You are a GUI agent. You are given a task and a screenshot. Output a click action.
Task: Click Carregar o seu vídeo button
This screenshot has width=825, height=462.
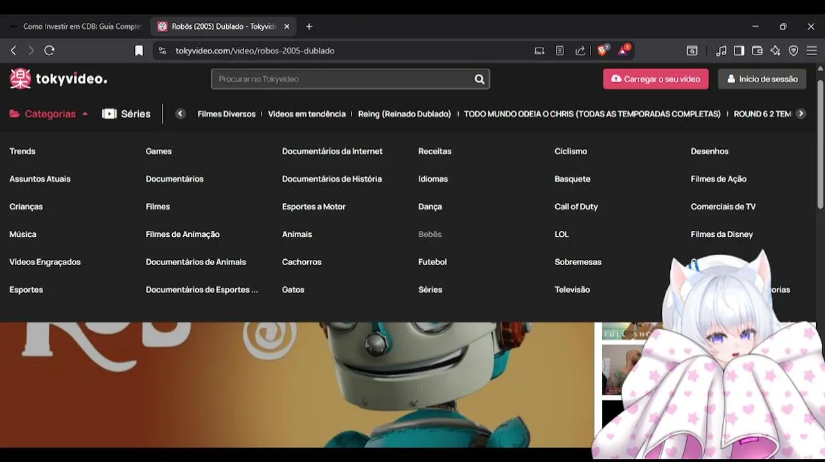pyautogui.click(x=655, y=79)
